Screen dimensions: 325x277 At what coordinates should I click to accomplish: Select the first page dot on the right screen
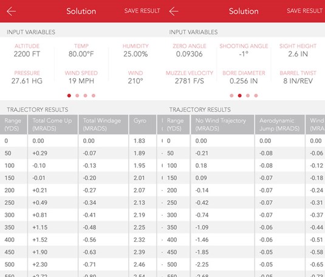231,96
